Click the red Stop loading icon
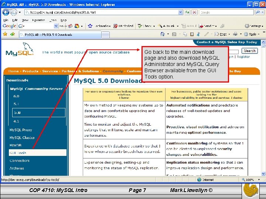Screen dimensions: 266x199 [x=195, y=12]
